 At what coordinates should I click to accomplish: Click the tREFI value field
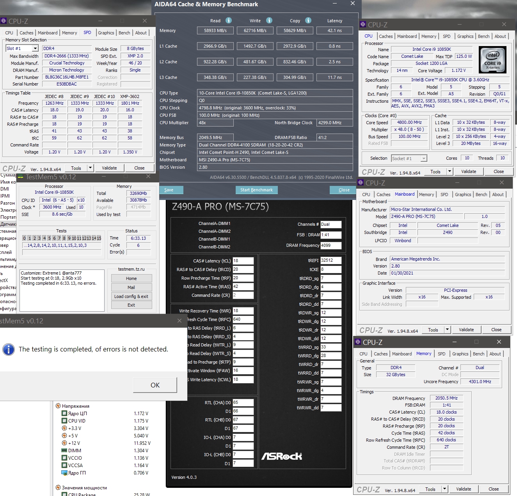tap(331, 260)
